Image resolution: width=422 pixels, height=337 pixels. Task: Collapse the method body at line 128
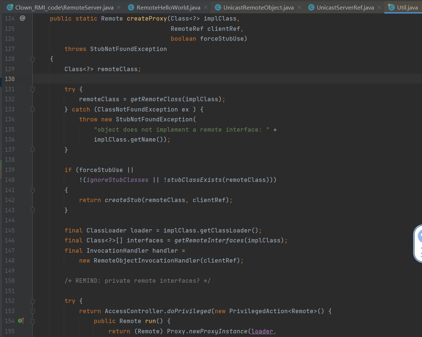(x=33, y=59)
